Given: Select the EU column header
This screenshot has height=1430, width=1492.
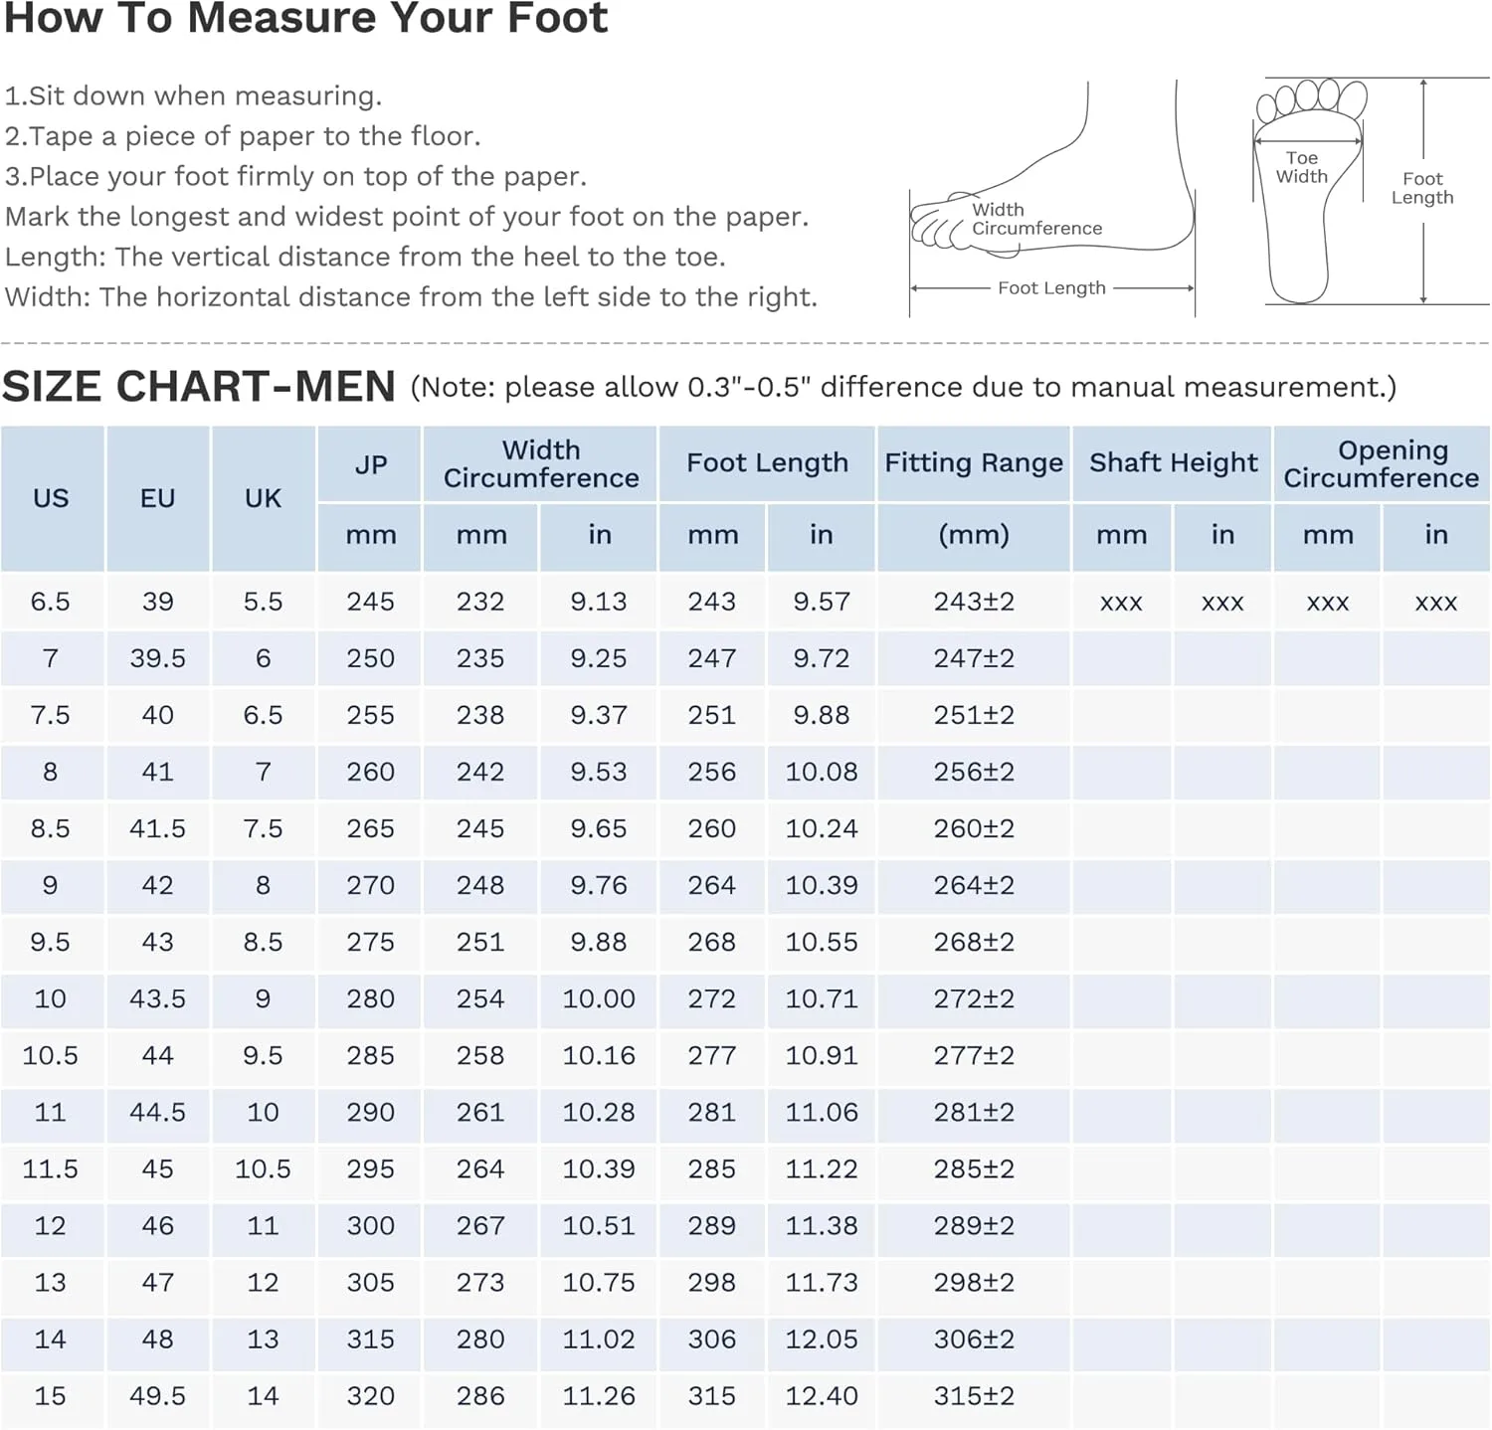Looking at the screenshot, I should pos(157,498).
